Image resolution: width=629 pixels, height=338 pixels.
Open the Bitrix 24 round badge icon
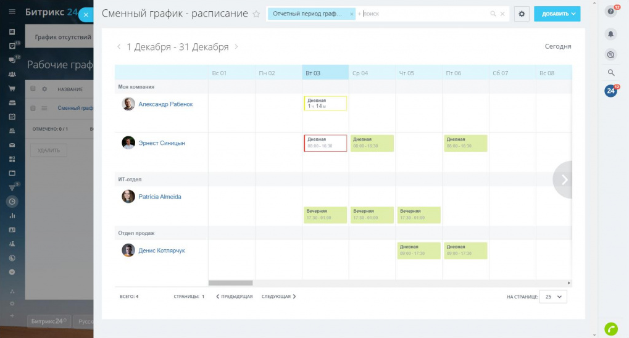pos(610,91)
